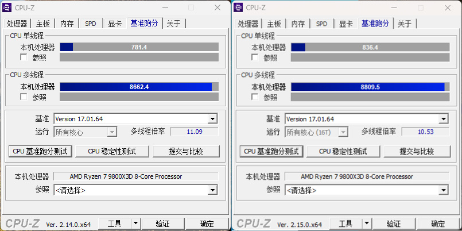Expand 参照 <请选择> dropdown in right window
This screenshot has width=462, height=231.
pos(444,190)
